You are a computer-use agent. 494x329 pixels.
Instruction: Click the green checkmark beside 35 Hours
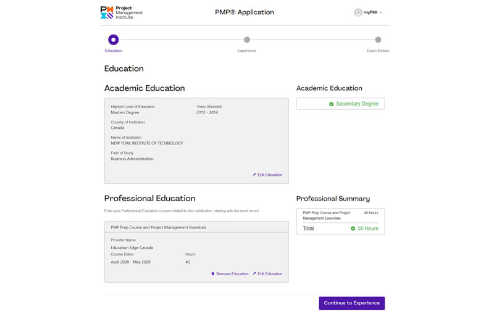point(353,228)
